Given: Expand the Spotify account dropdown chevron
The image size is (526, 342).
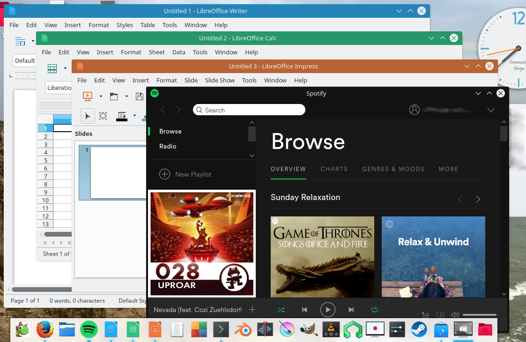Looking at the screenshot, I should (x=491, y=110).
